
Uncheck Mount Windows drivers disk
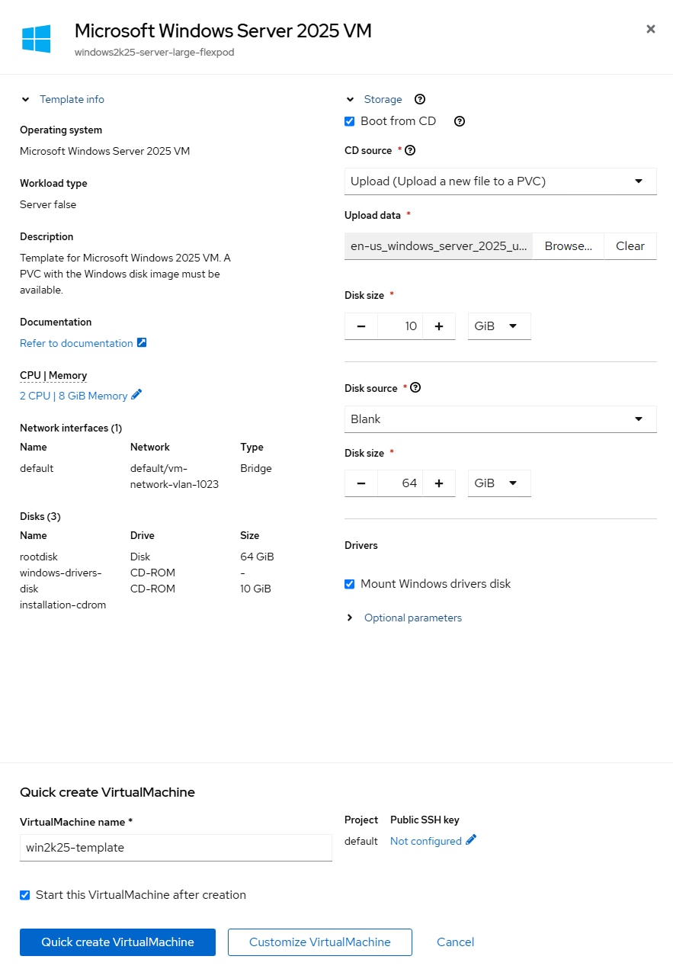pos(349,584)
